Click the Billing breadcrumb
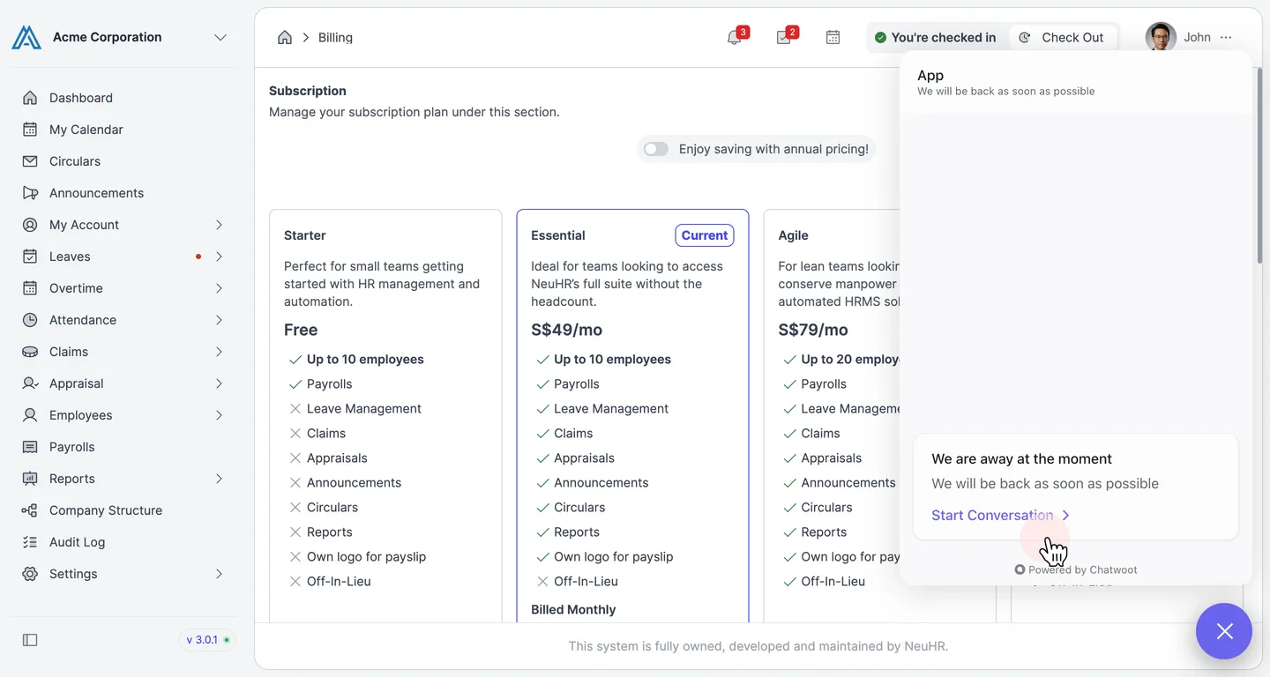Screen dimensions: 1270x677 coord(335,37)
